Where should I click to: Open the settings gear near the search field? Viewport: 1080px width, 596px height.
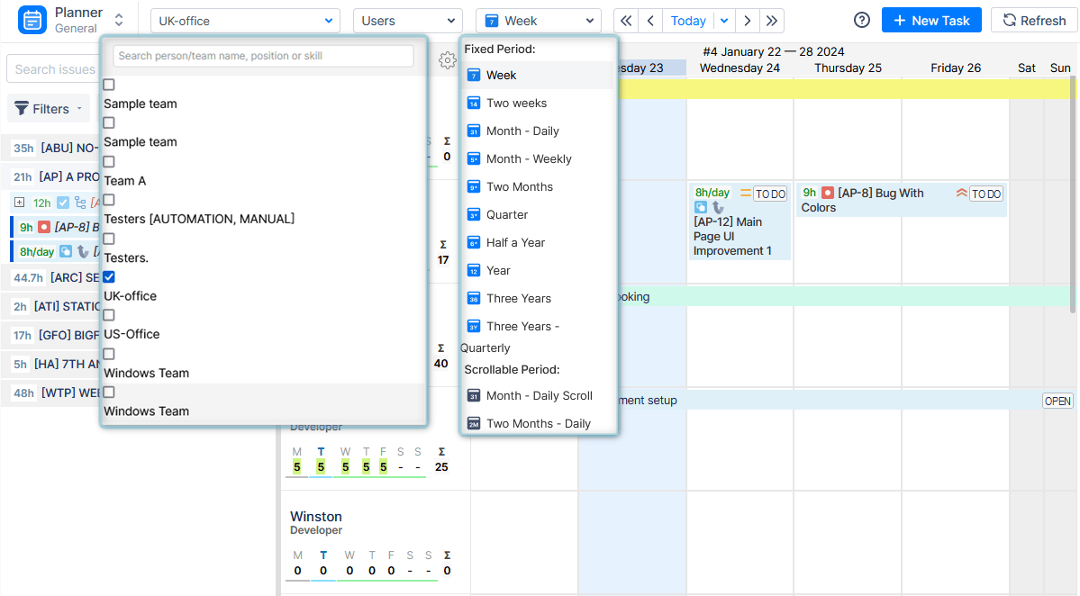(x=447, y=58)
